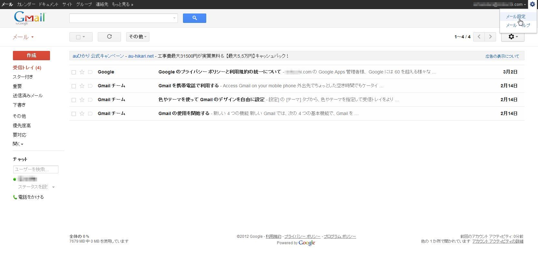The height and width of the screenshot is (270, 538).
Task: Open the select-all checkbox dropdown
Action: point(81,37)
